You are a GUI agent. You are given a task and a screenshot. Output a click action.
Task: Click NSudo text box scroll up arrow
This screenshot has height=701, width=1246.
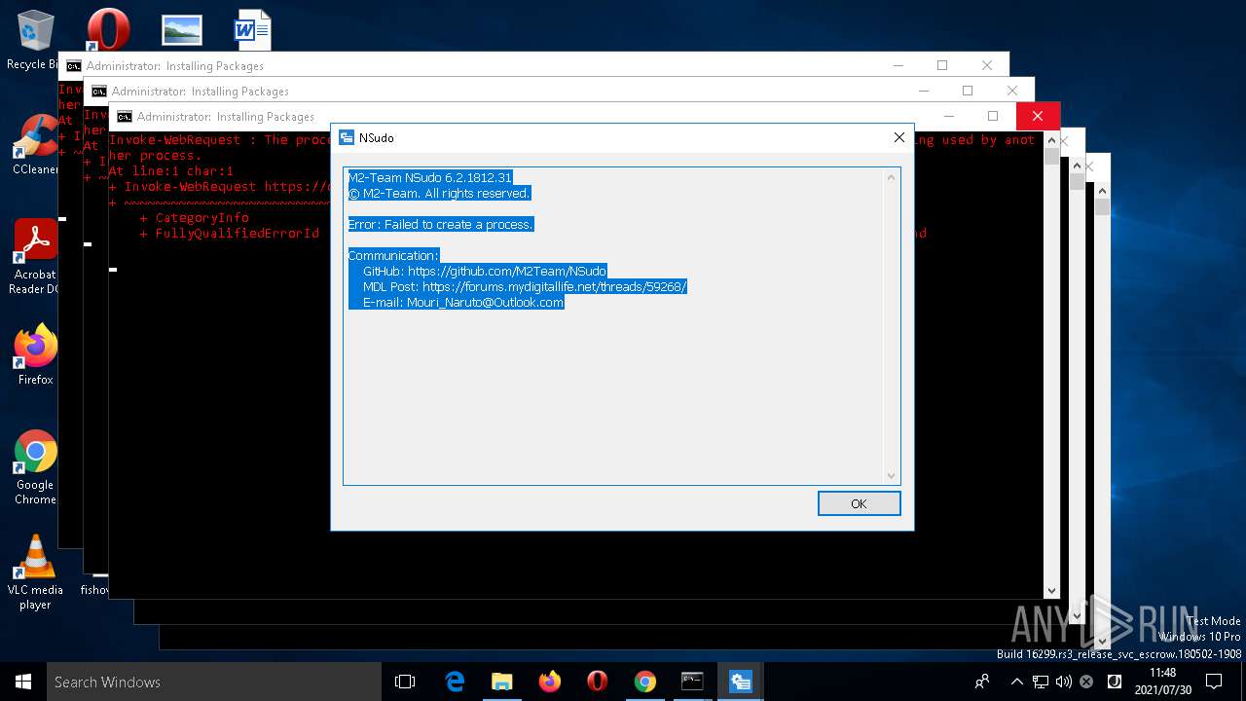click(x=891, y=177)
